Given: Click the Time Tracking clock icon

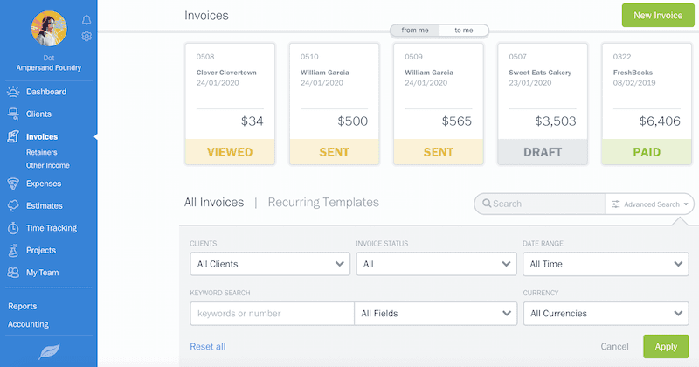Looking at the screenshot, I should pos(13,228).
